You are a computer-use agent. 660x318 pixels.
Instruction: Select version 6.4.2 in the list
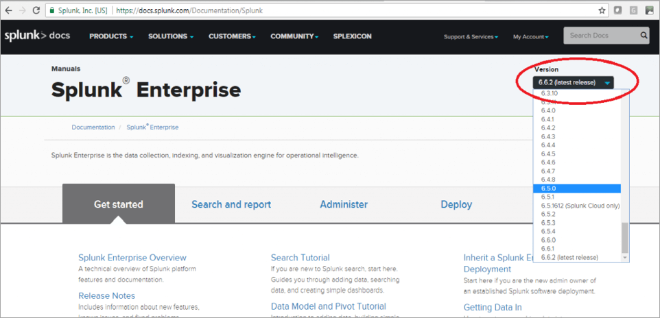pos(577,128)
